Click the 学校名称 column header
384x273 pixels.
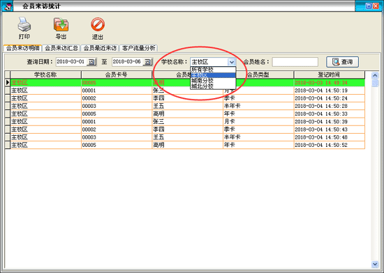[45, 75]
